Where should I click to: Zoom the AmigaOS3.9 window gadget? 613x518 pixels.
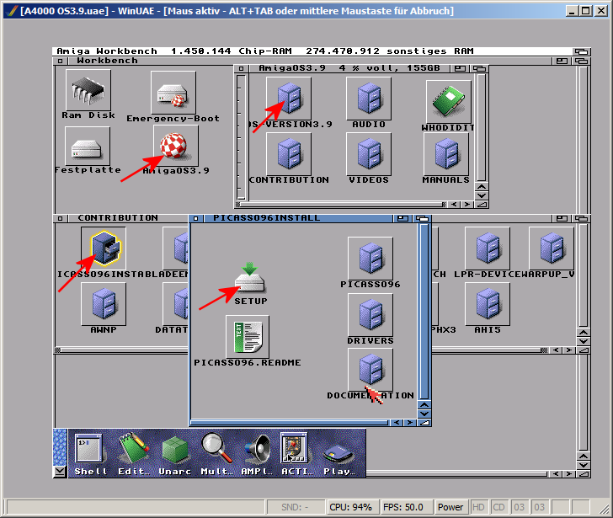[460, 68]
